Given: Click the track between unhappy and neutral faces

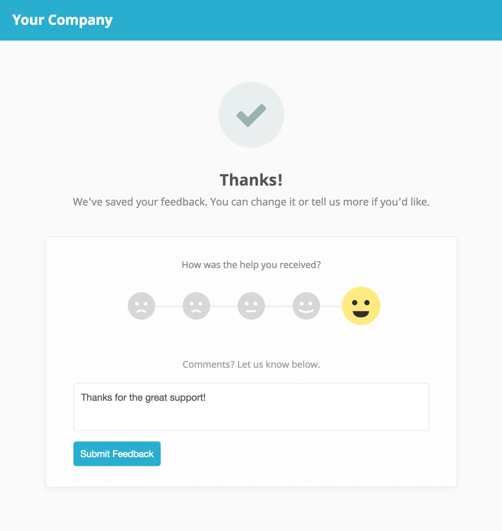Looking at the screenshot, I should pos(224,306).
